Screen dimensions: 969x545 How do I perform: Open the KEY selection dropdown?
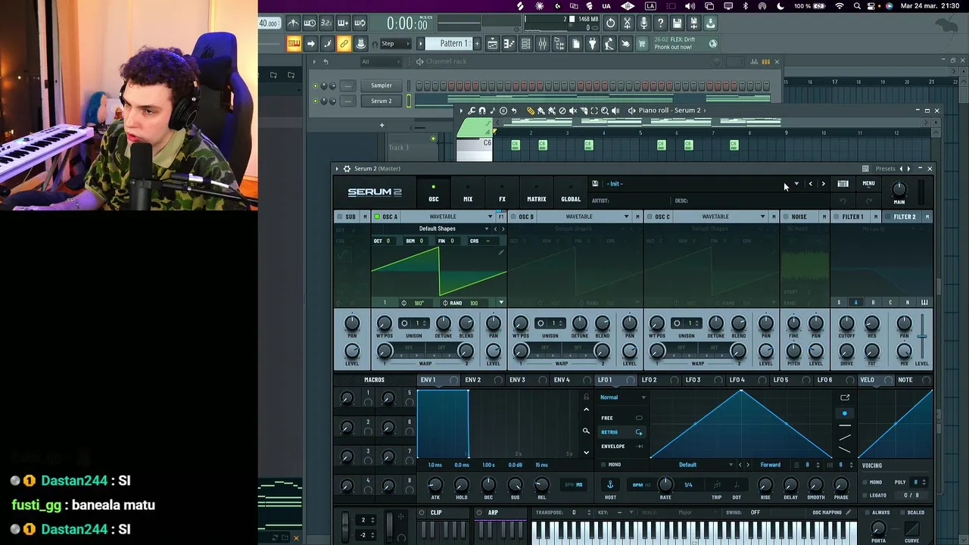tap(631, 512)
